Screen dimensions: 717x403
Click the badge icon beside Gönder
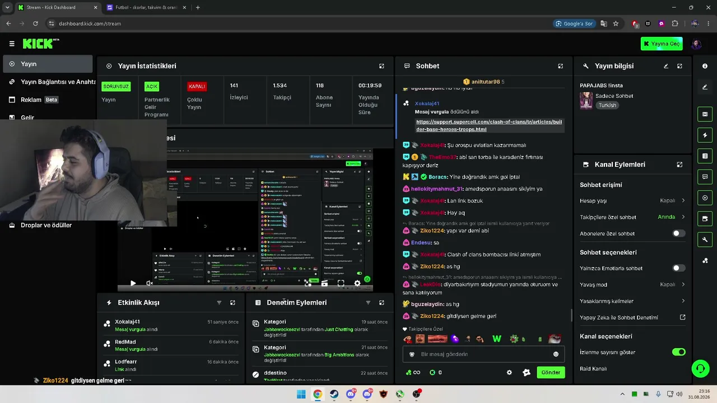(x=527, y=372)
